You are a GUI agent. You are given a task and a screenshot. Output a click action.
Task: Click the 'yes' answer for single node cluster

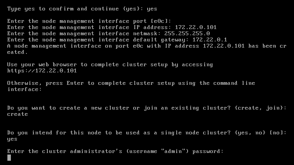[x=12, y=139]
